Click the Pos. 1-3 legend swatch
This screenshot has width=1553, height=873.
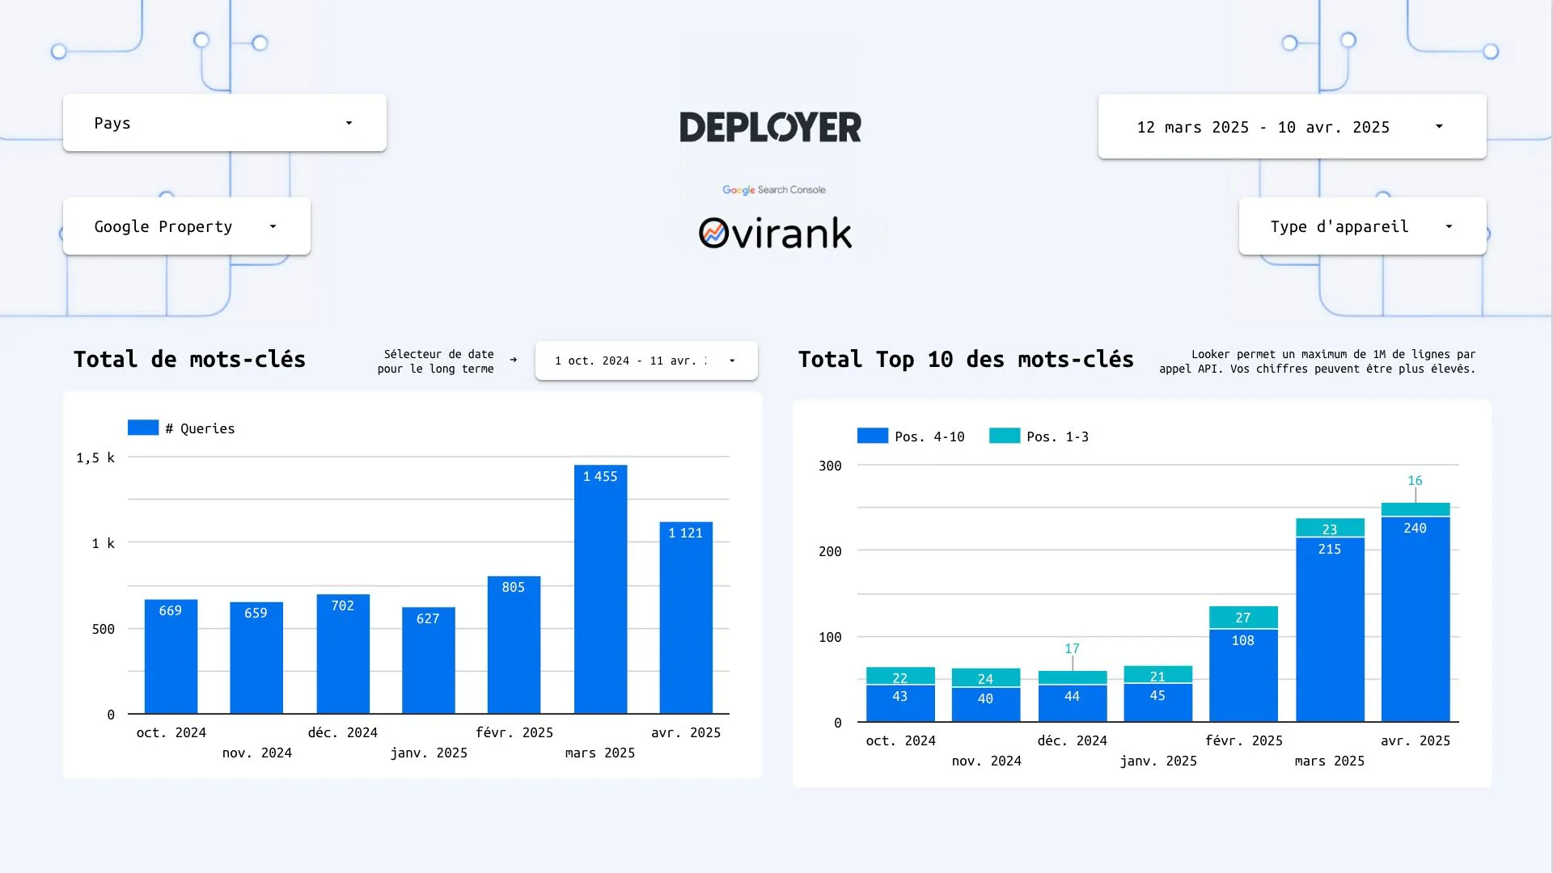point(1005,436)
